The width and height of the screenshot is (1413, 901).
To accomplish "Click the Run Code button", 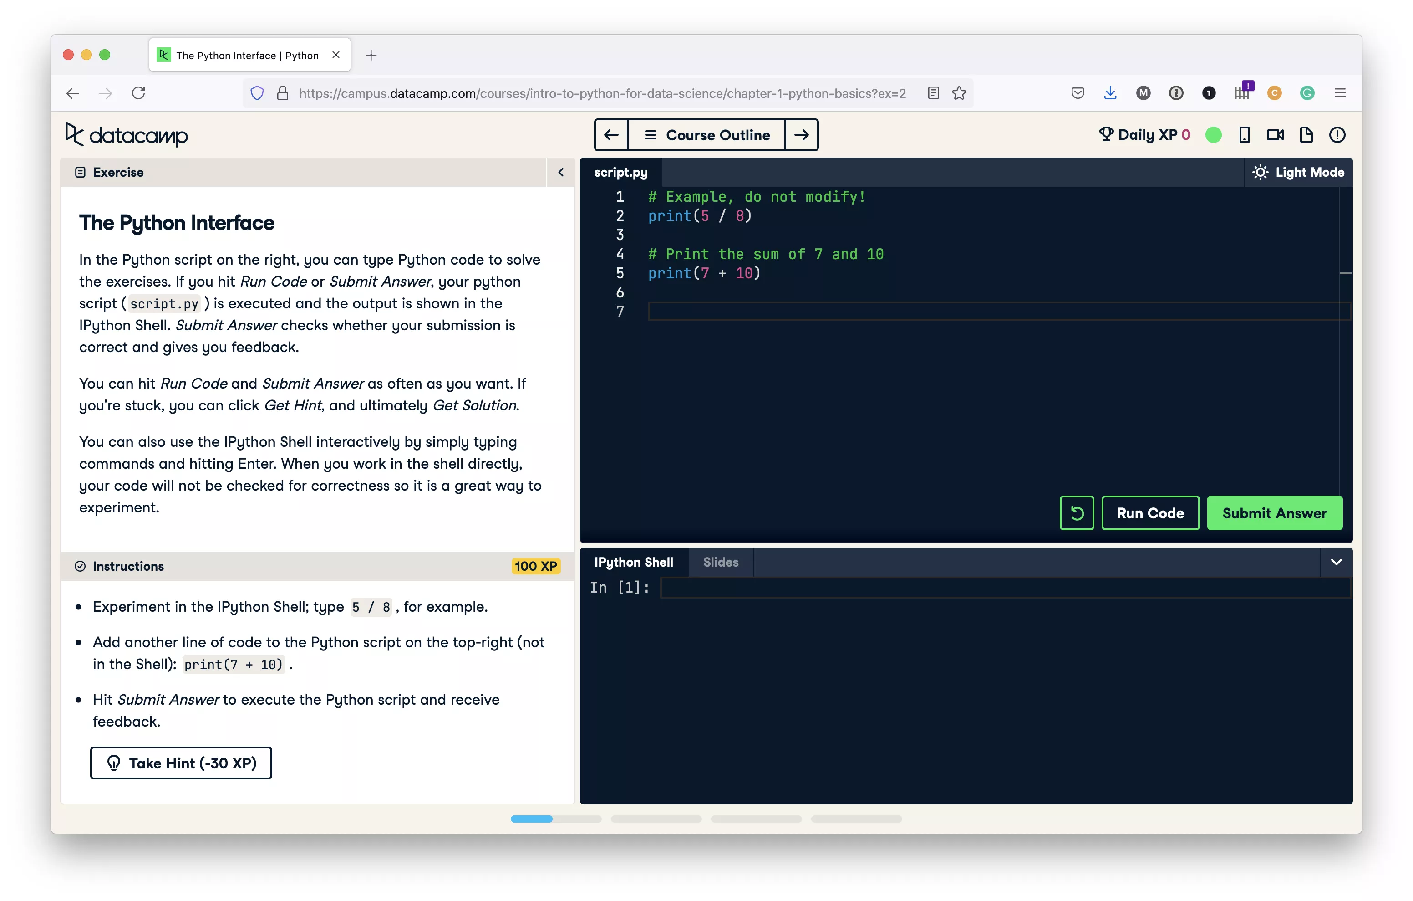I will [1150, 512].
